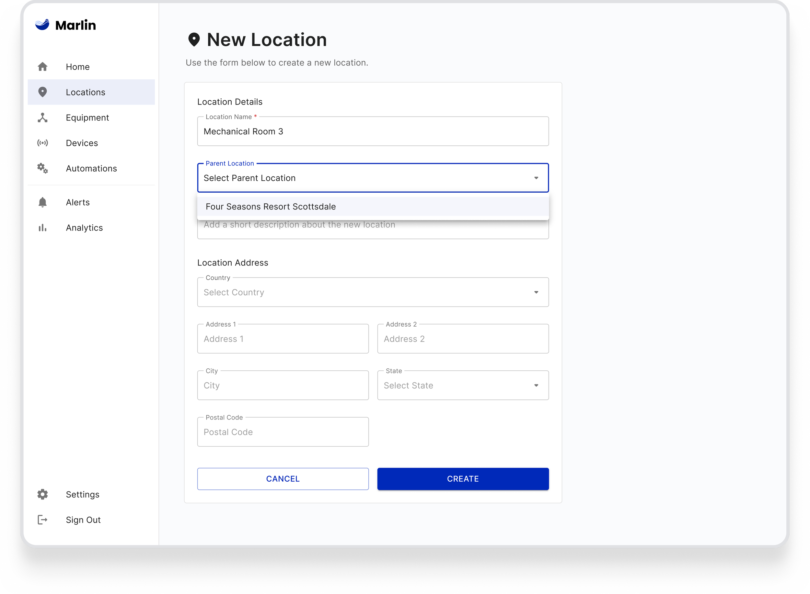
Task: Click the Locations pin icon in sidebar
Action: coord(42,92)
